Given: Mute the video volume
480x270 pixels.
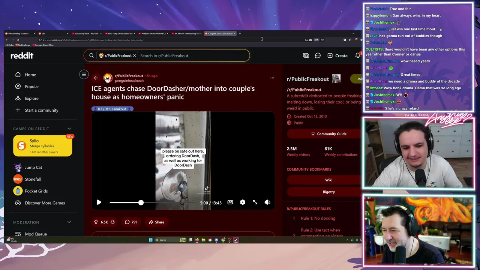Looking at the screenshot, I should point(267,202).
